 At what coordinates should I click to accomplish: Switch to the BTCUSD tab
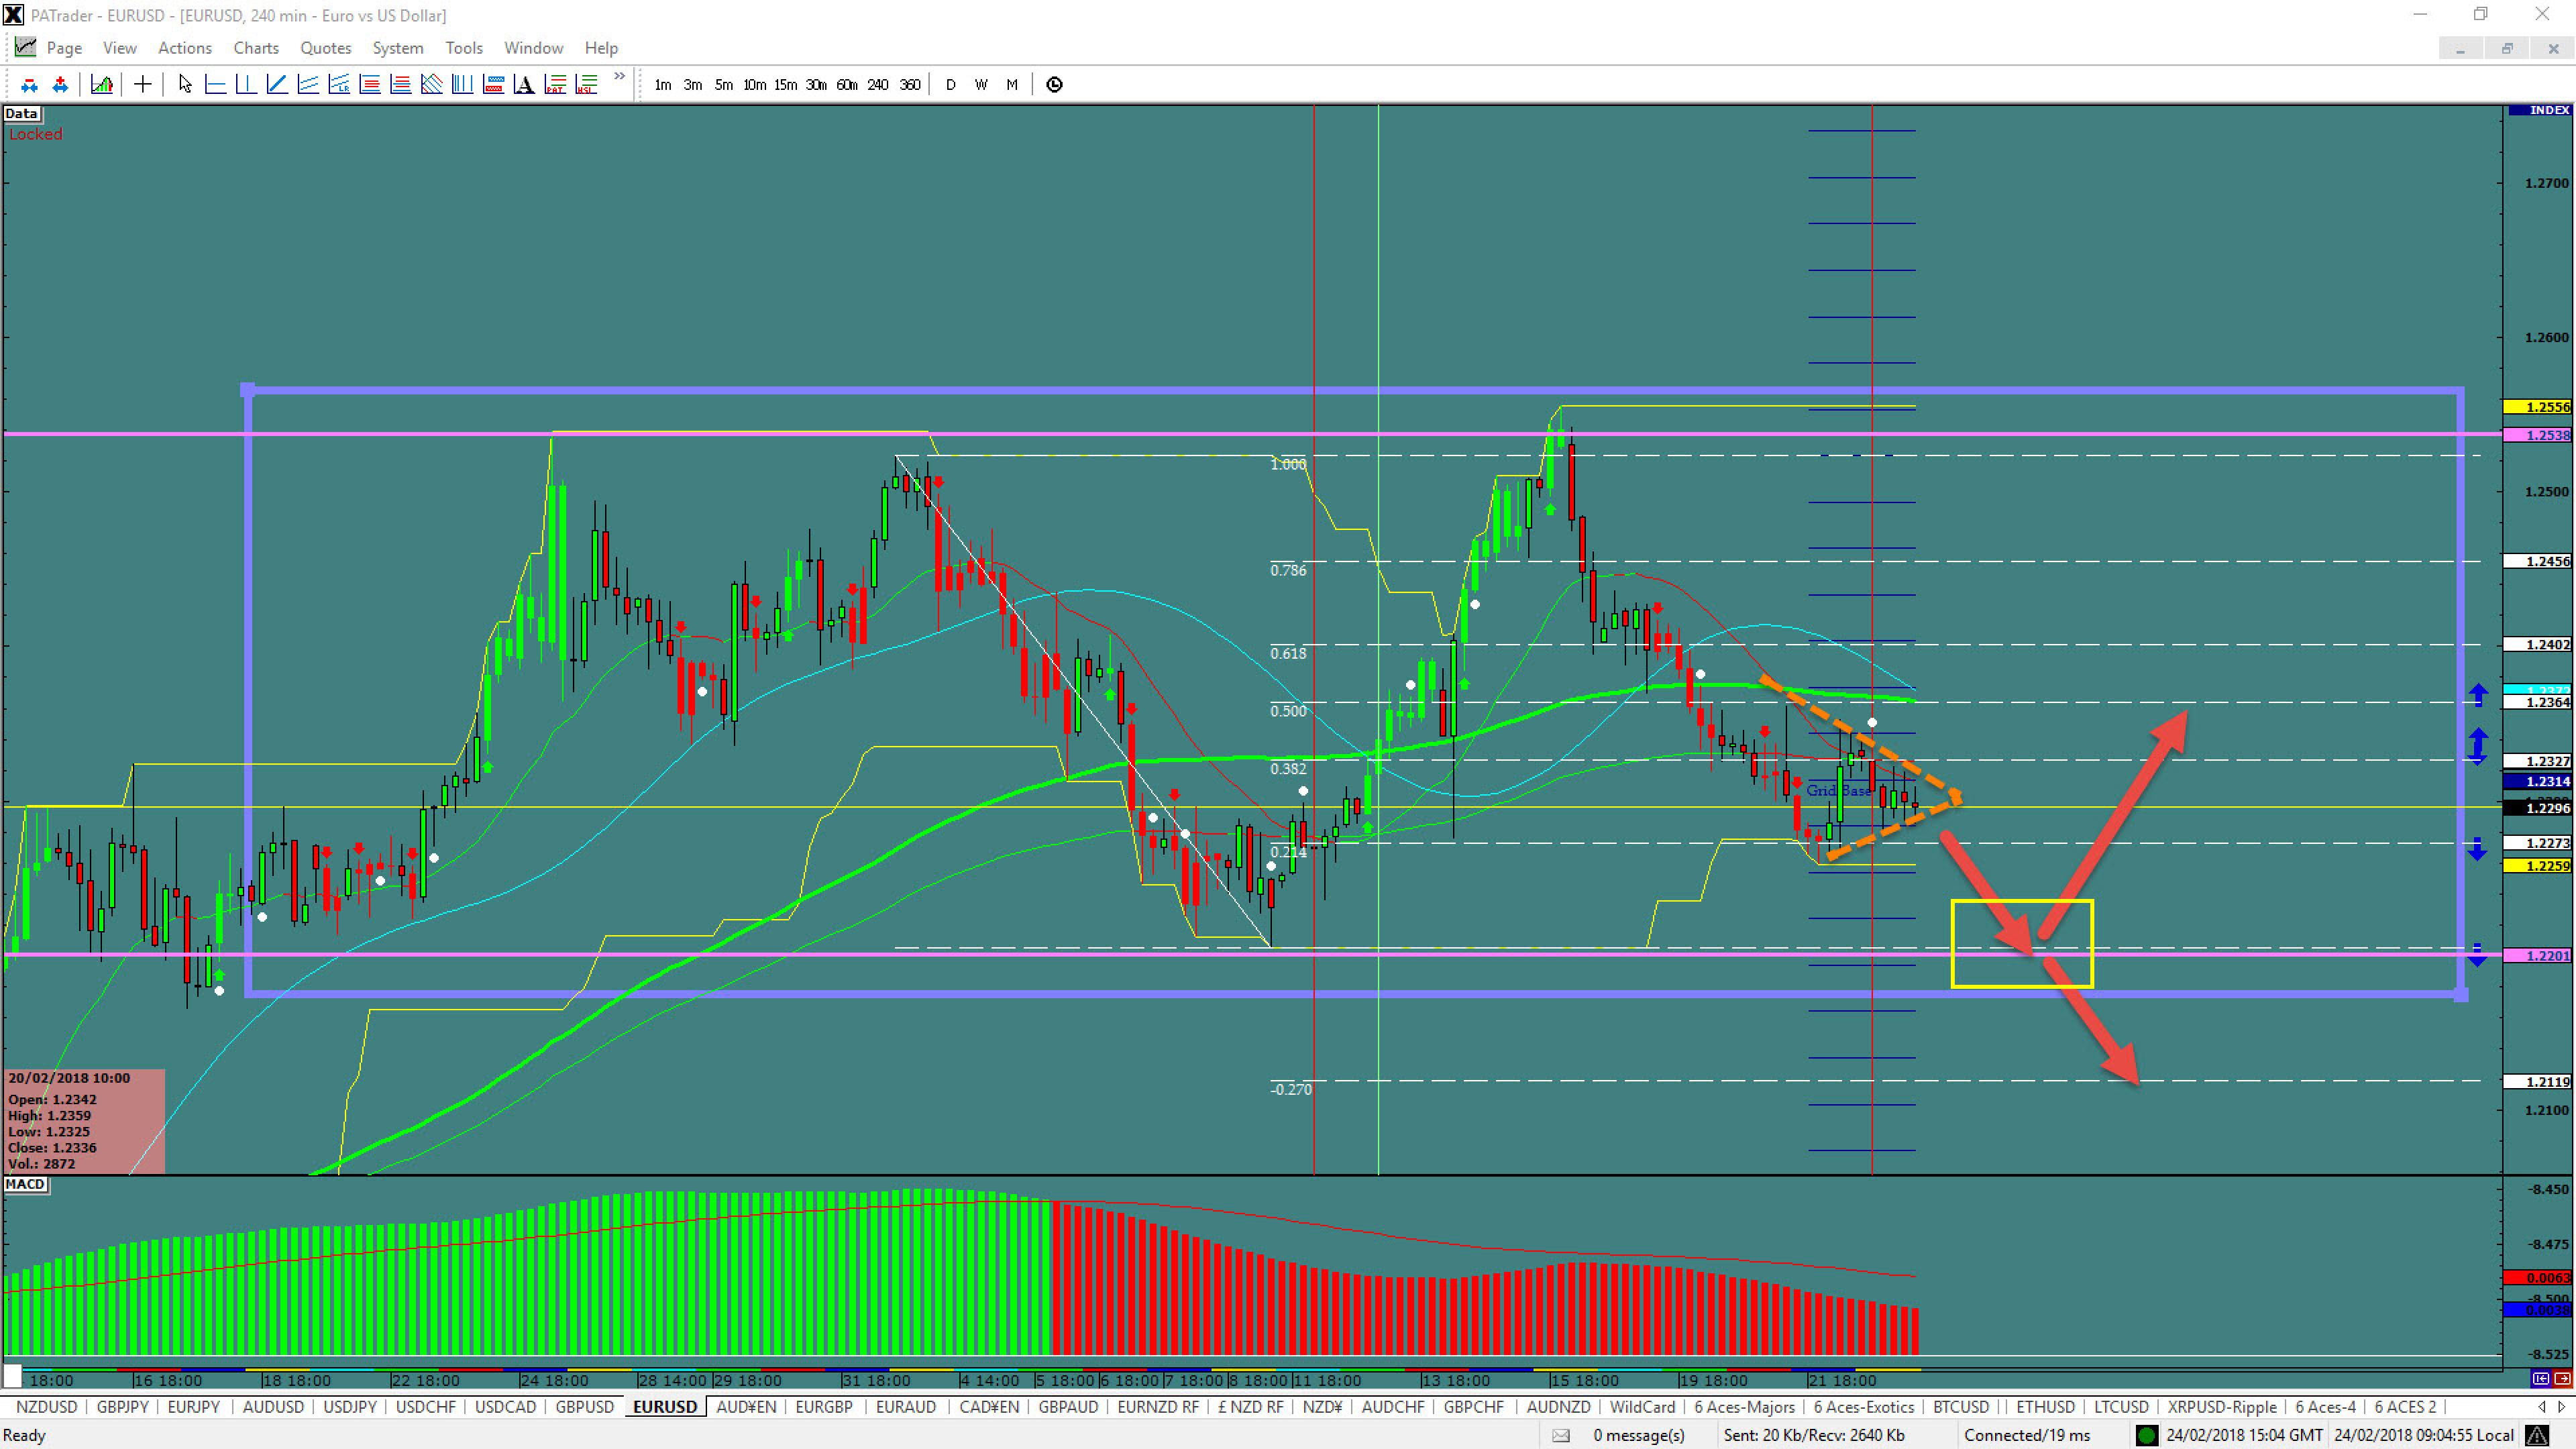(1960, 1406)
